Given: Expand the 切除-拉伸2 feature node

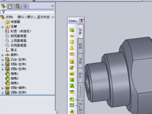Looking at the screenshot, I should [3, 69].
